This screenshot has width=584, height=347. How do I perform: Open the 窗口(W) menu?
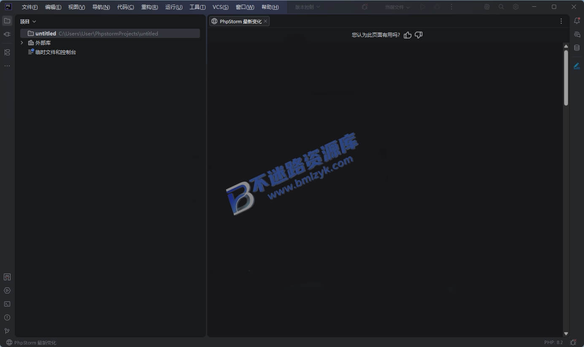pyautogui.click(x=245, y=7)
